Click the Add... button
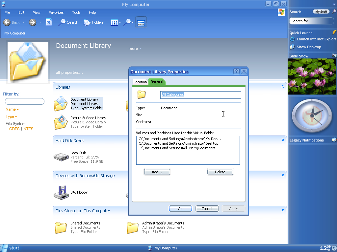Viewport: 337px width, 252px height. click(x=157, y=172)
